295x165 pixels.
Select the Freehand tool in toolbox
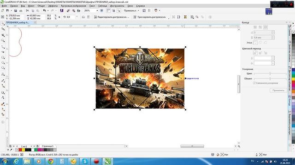pos(3,47)
